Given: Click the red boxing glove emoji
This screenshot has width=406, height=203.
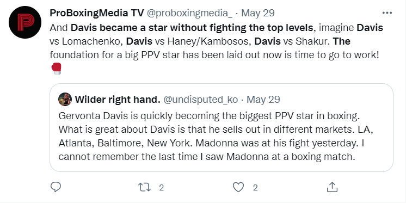Looking at the screenshot, I should tap(56, 69).
